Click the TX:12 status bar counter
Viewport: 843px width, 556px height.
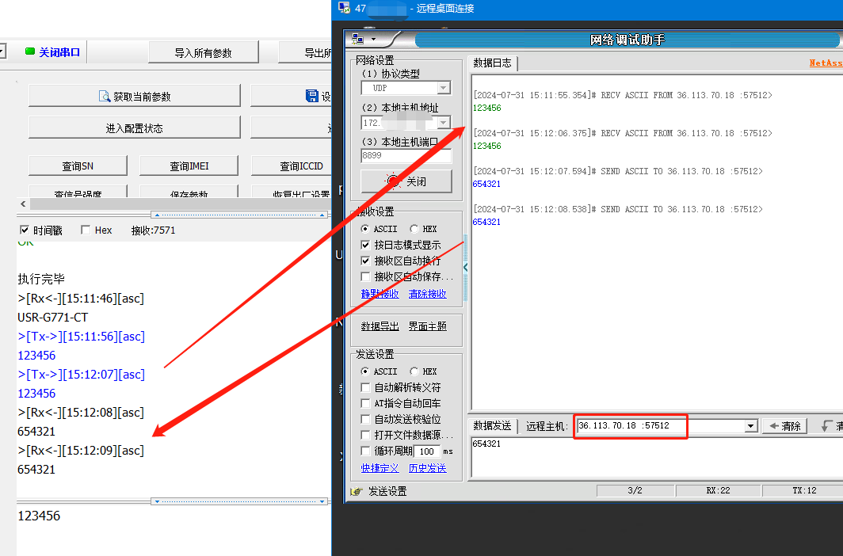tap(804, 490)
